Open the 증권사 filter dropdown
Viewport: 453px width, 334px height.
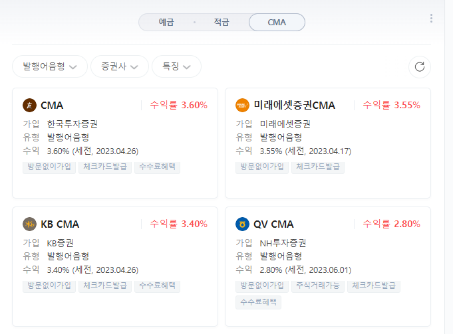[120, 66]
